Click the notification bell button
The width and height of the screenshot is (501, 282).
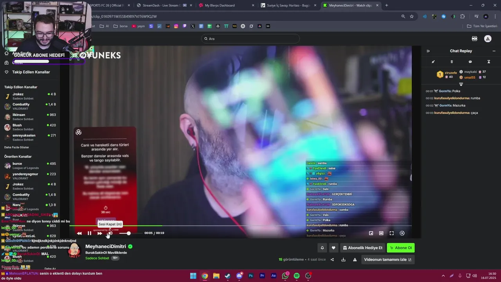[322, 248]
